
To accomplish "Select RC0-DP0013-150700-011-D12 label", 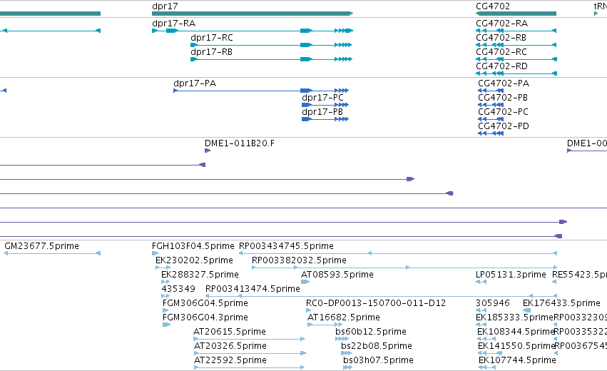I will coord(376,303).
